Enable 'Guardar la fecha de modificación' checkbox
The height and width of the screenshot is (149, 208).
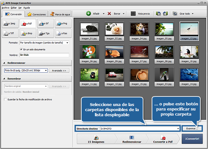coord(5,99)
